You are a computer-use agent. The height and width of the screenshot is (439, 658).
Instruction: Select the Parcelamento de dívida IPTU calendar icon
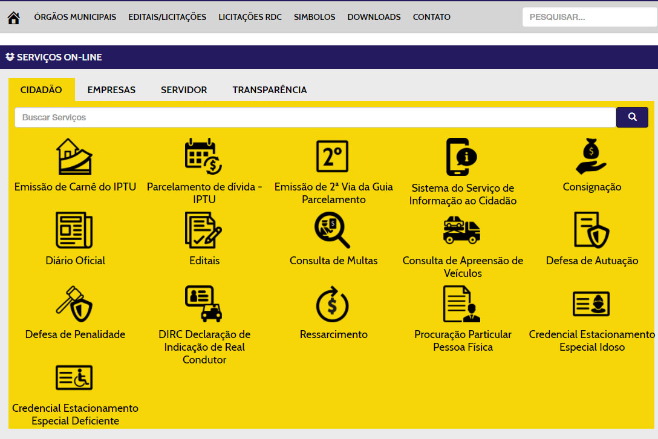coord(204,157)
